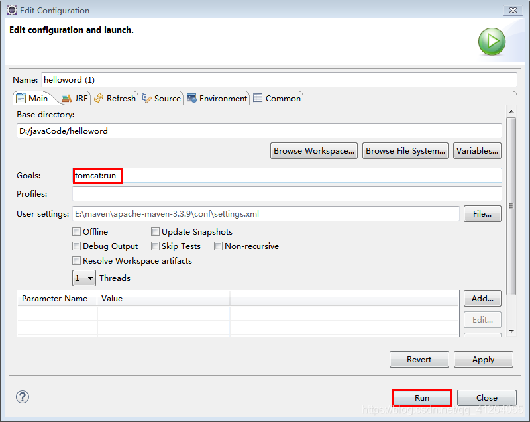The image size is (530, 422).
Task: Check Resolve Workspace artifacts
Action: 76,260
